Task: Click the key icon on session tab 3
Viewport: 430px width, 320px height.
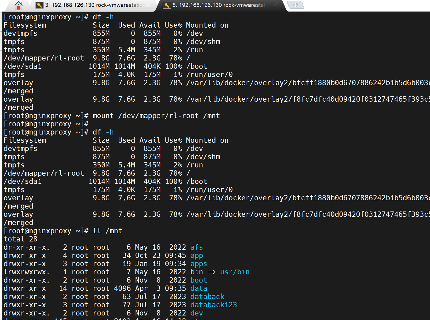Action: [x=39, y=5]
